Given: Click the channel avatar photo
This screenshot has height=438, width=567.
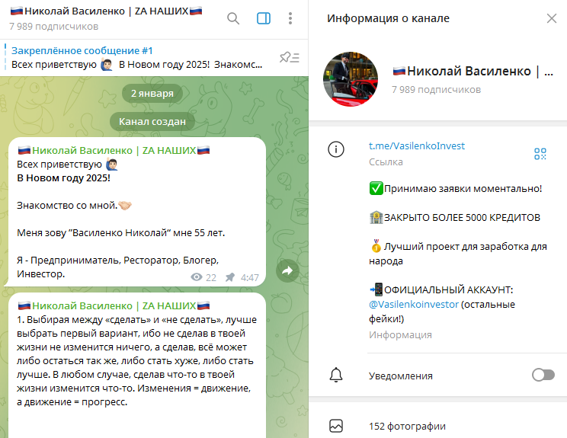Looking at the screenshot, I should click(x=351, y=79).
